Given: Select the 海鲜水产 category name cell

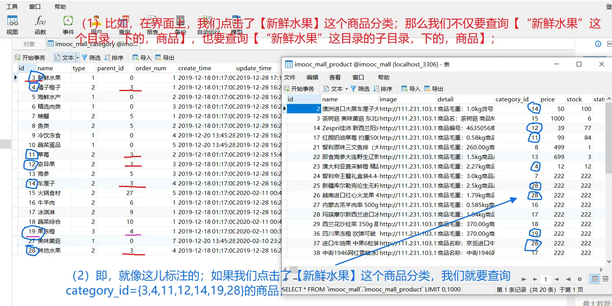Looking at the screenshot, I should [54, 97].
